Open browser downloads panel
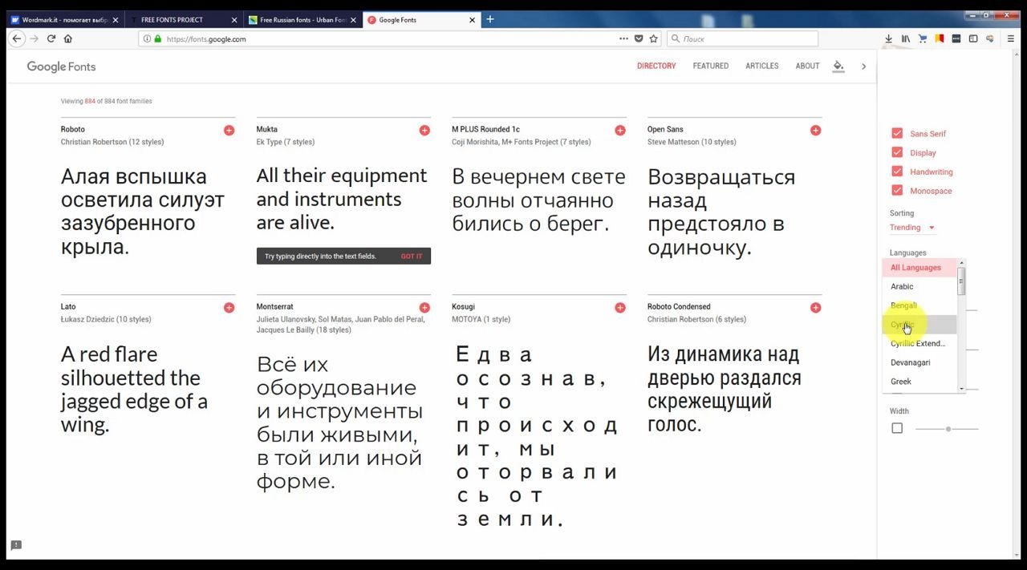Viewport: 1027px width, 570px height. [x=888, y=38]
